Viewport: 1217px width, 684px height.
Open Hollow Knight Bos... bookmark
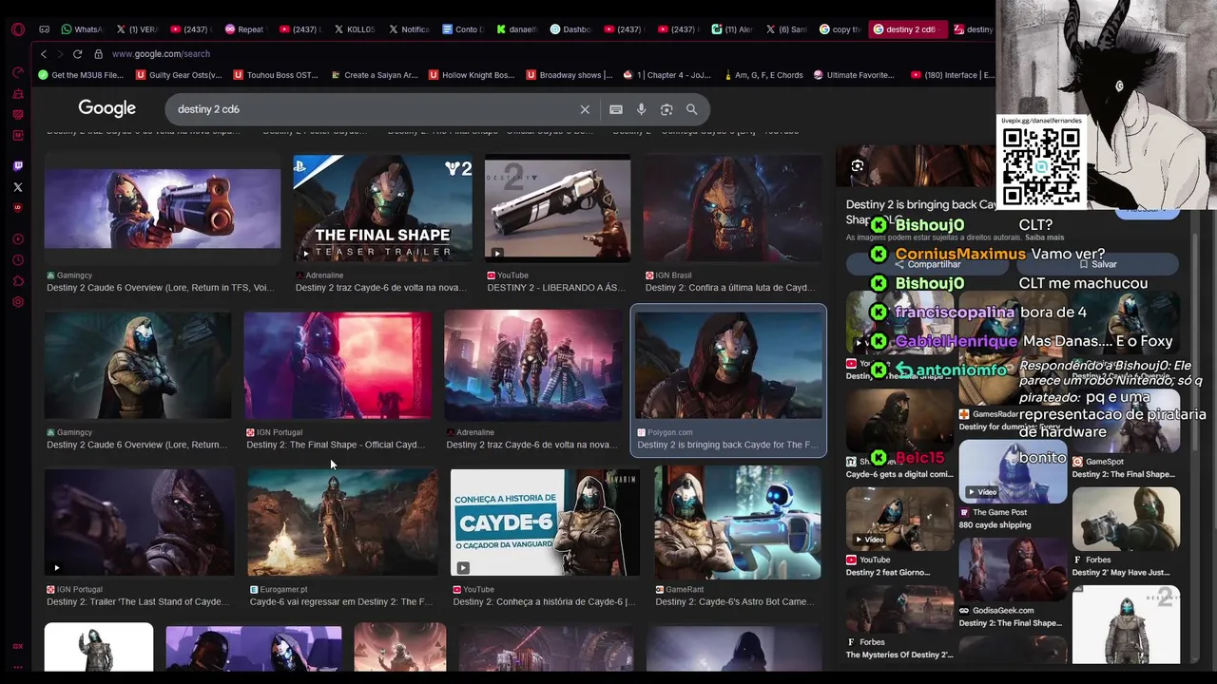point(472,75)
